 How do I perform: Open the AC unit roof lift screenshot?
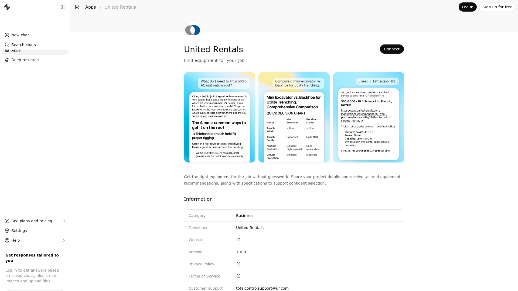click(x=220, y=117)
